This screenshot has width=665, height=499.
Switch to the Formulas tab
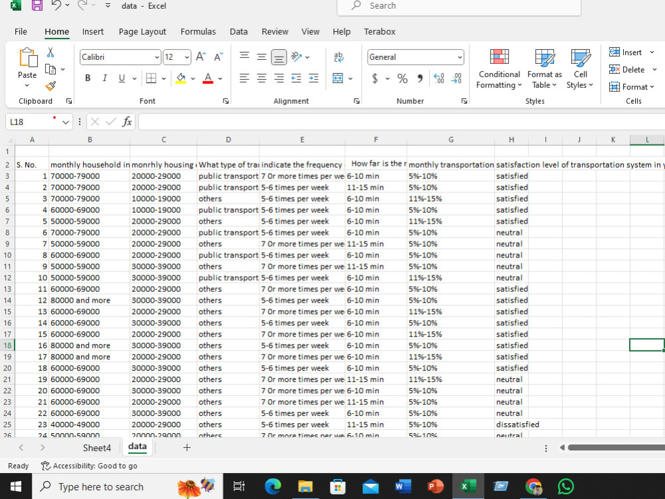click(x=198, y=31)
